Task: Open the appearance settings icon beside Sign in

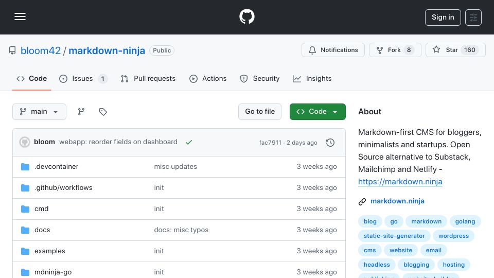Action: pos(473,18)
